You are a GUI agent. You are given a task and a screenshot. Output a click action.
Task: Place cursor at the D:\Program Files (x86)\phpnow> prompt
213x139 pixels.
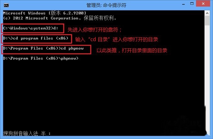(41, 58)
